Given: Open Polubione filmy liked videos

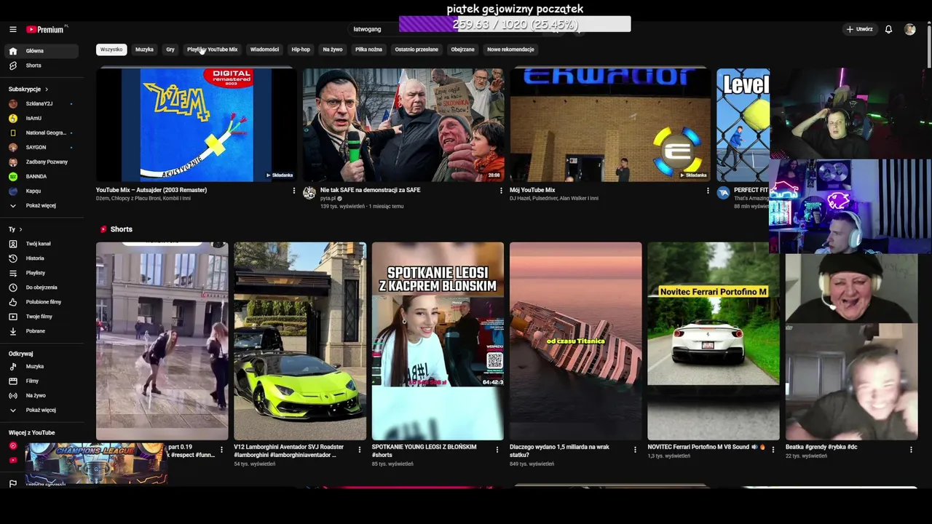Looking at the screenshot, I should [42, 302].
